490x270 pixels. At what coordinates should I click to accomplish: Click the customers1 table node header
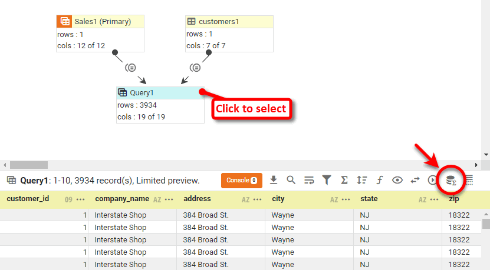[229, 22]
